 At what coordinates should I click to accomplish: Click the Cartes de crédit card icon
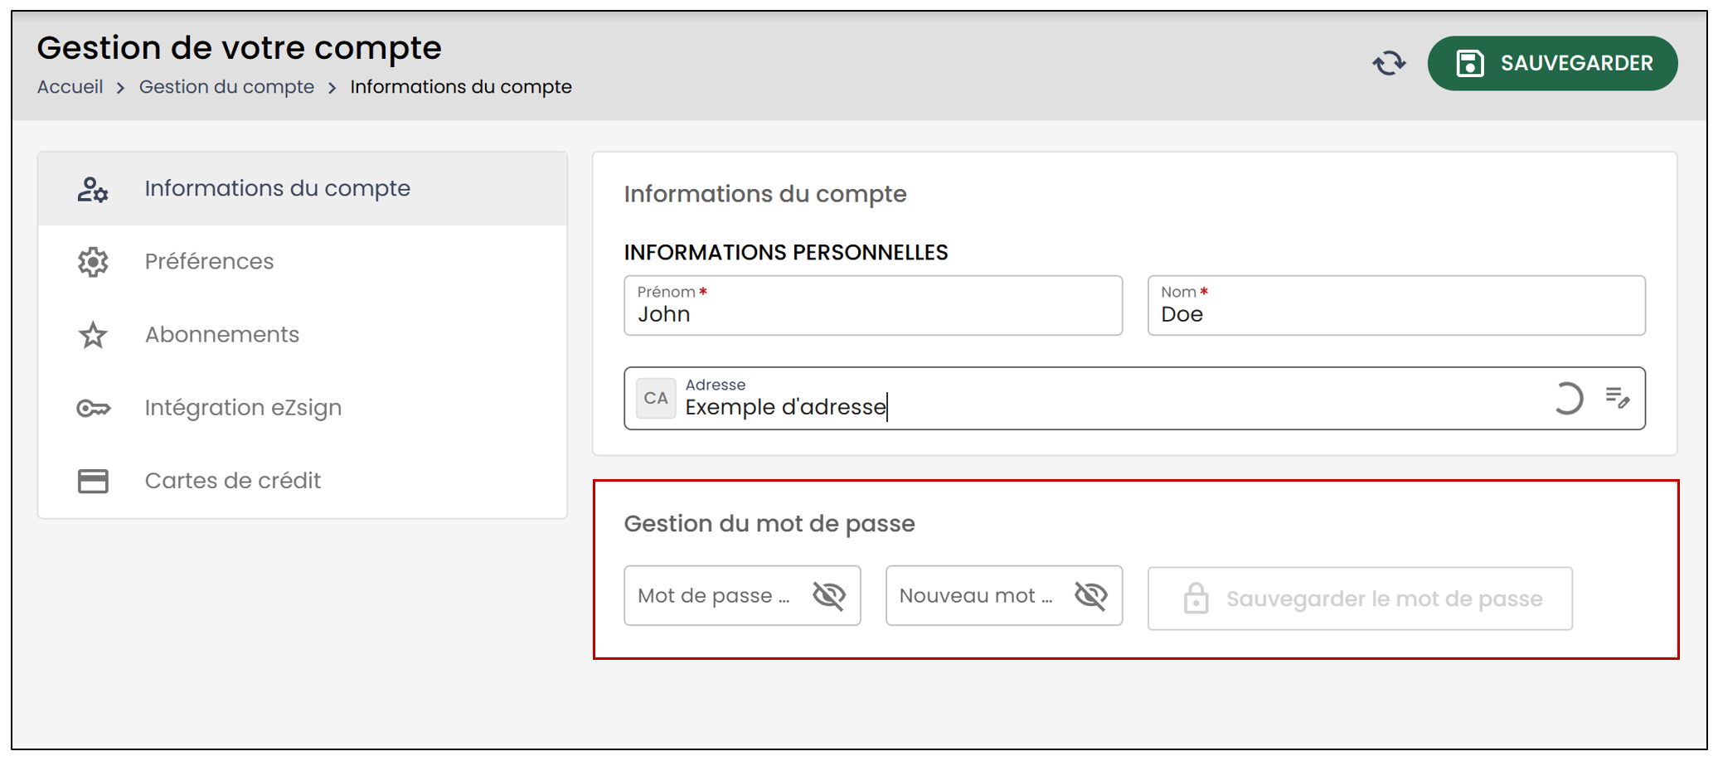(x=93, y=481)
